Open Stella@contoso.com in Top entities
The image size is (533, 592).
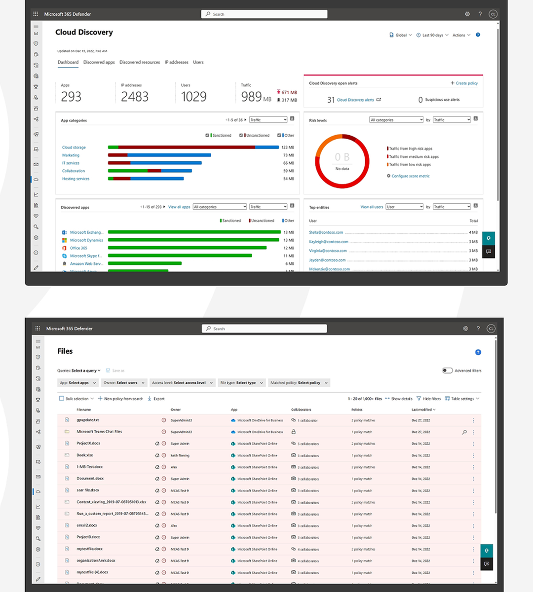coord(326,232)
